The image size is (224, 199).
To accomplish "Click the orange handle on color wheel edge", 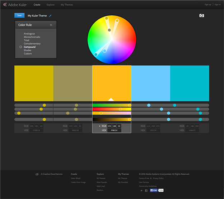I will pos(117,21).
